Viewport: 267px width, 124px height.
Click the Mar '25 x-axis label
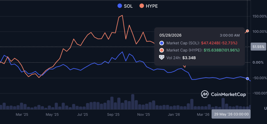pos(22,115)
